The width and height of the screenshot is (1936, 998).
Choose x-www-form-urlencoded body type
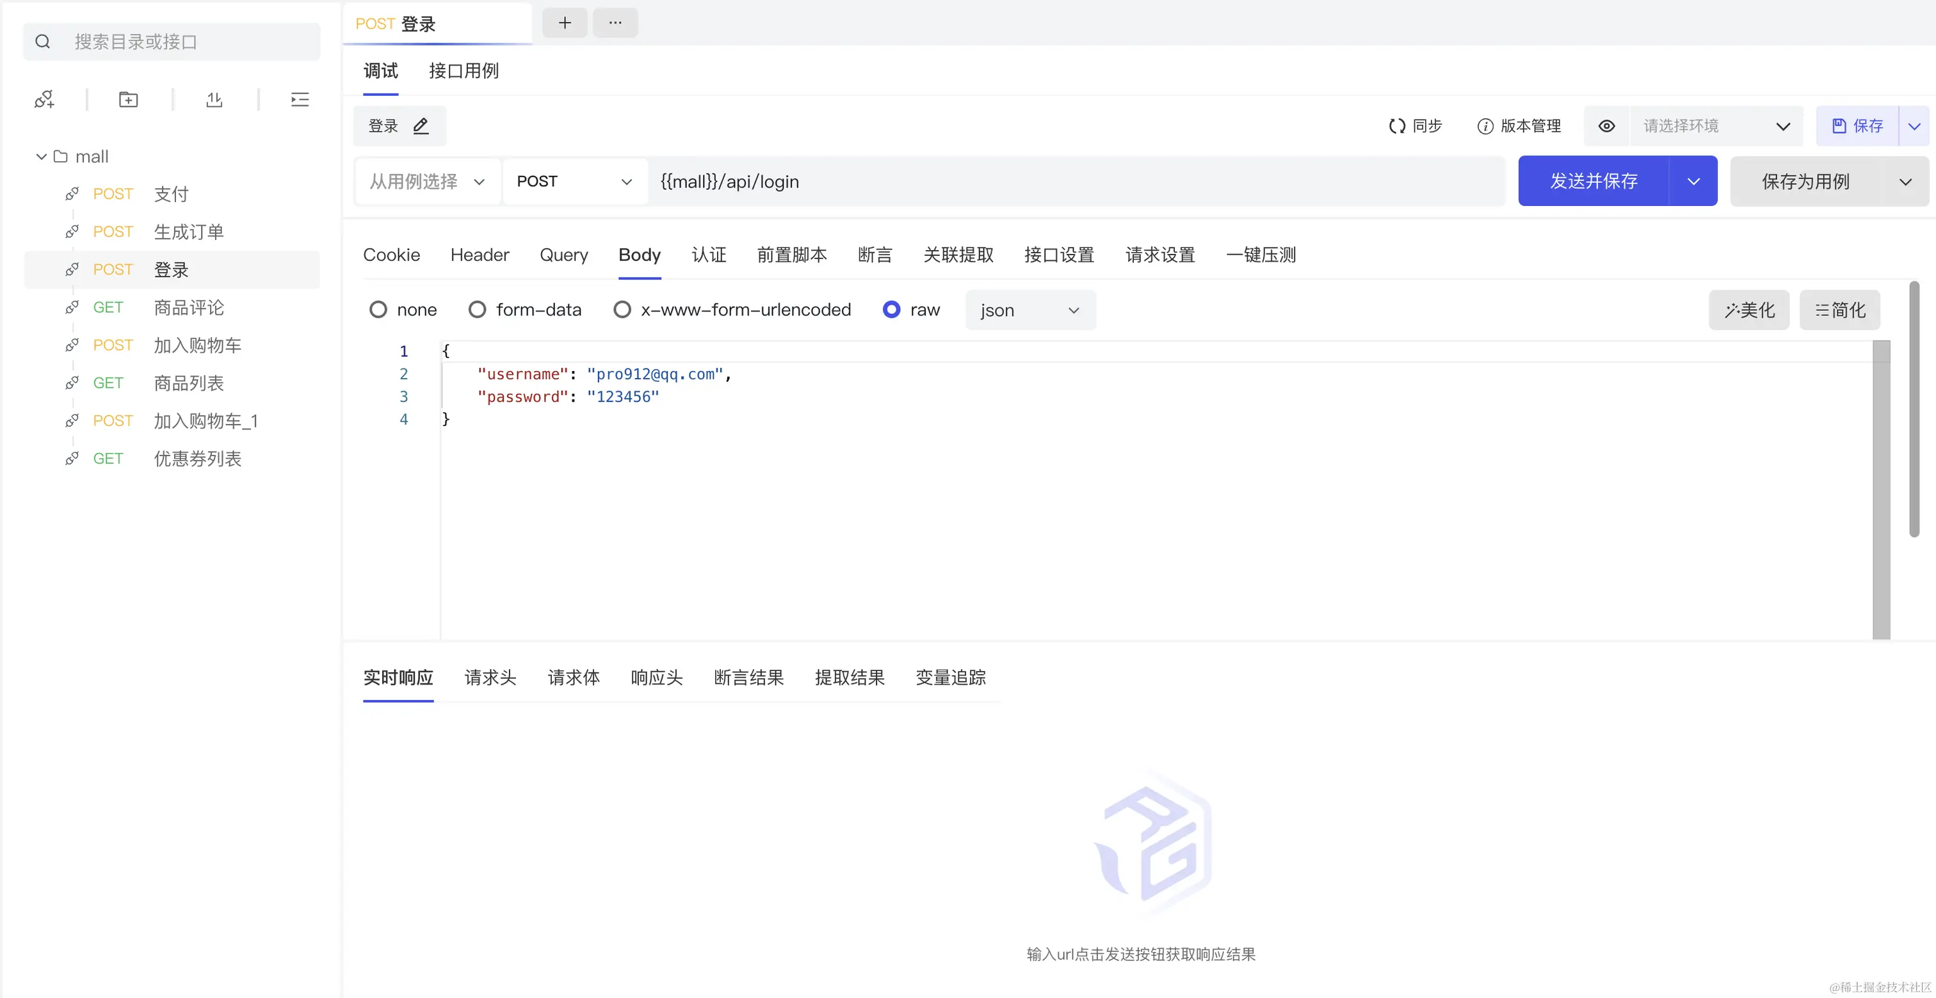click(x=622, y=310)
